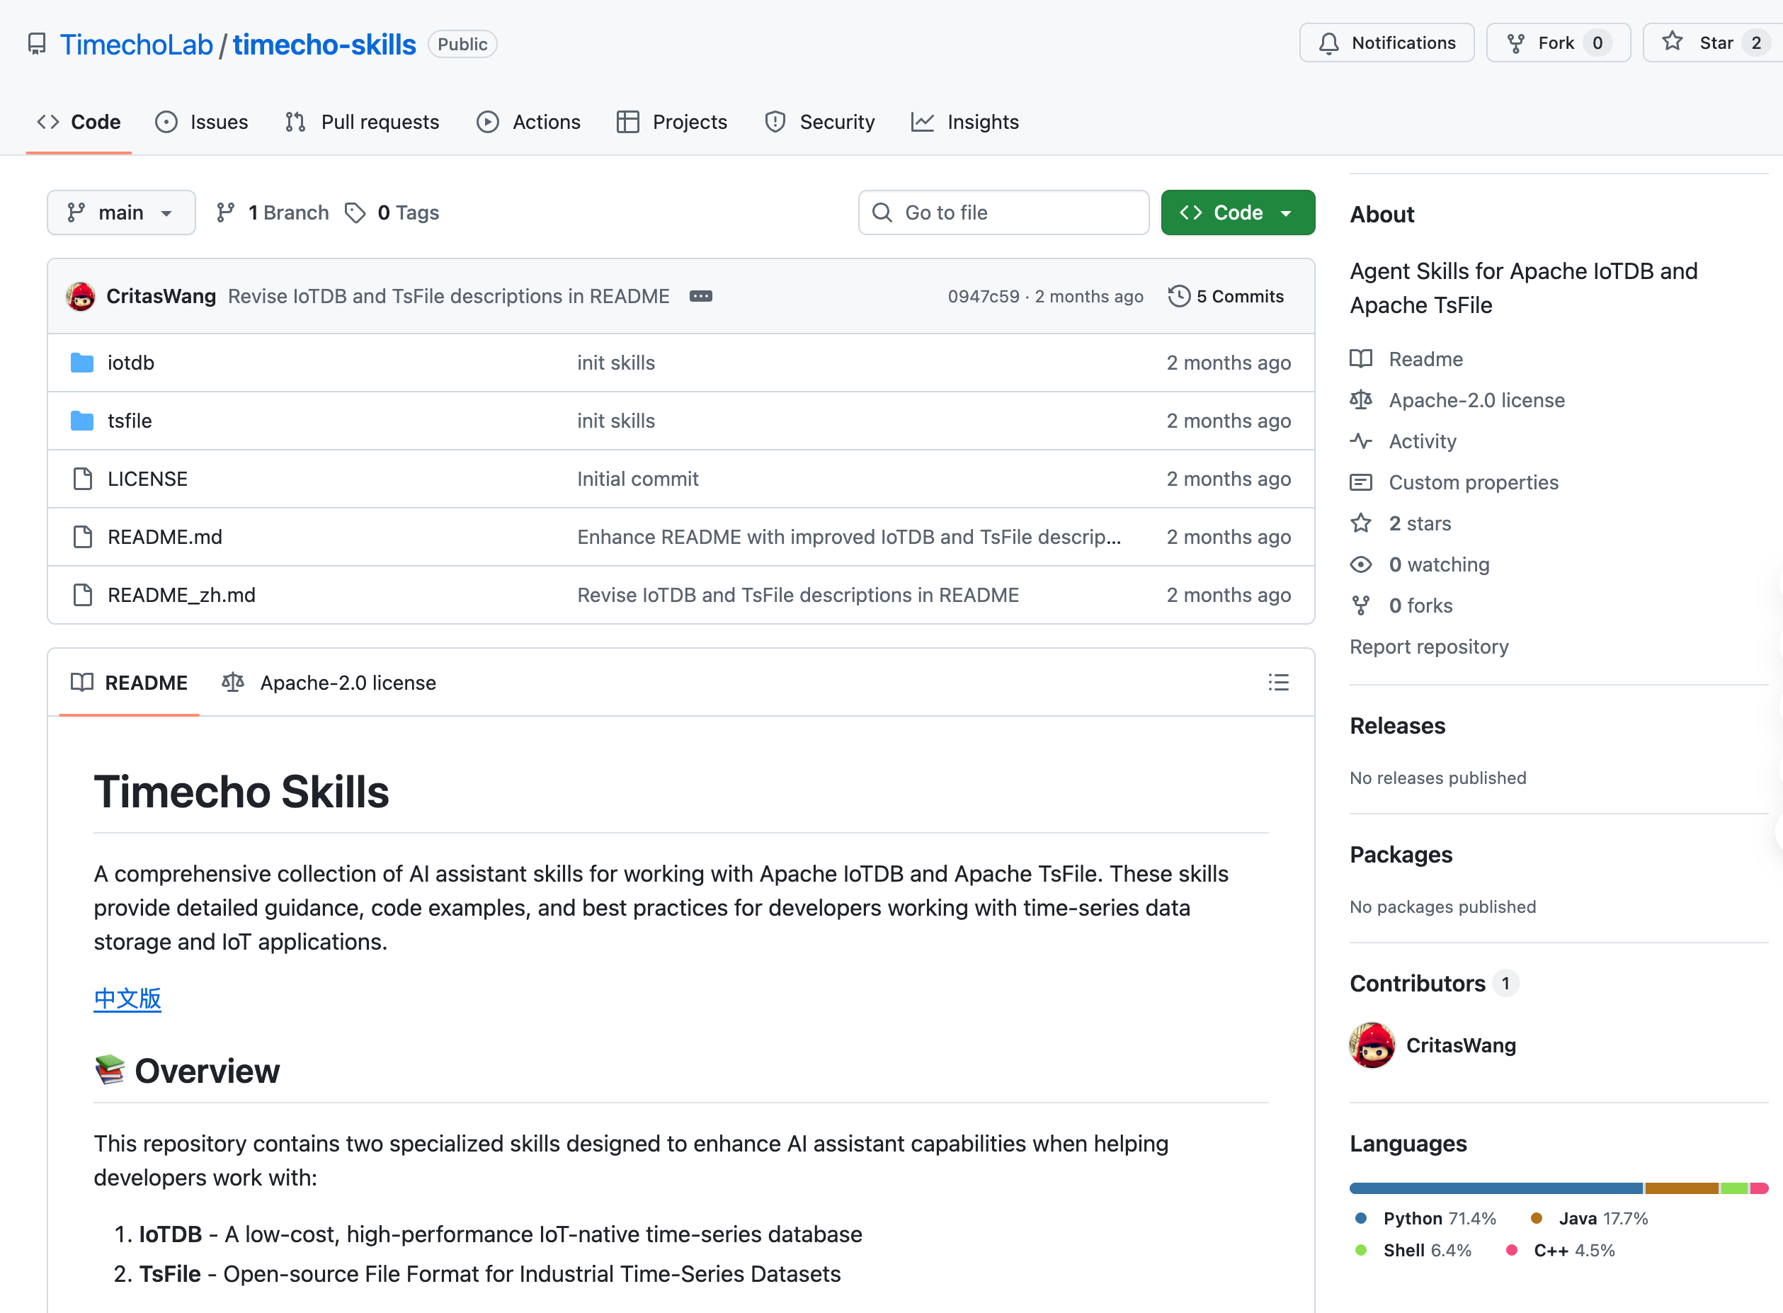This screenshot has width=1783, height=1313.
Task: Click the Activity pulse icon in About
Action: pos(1360,441)
